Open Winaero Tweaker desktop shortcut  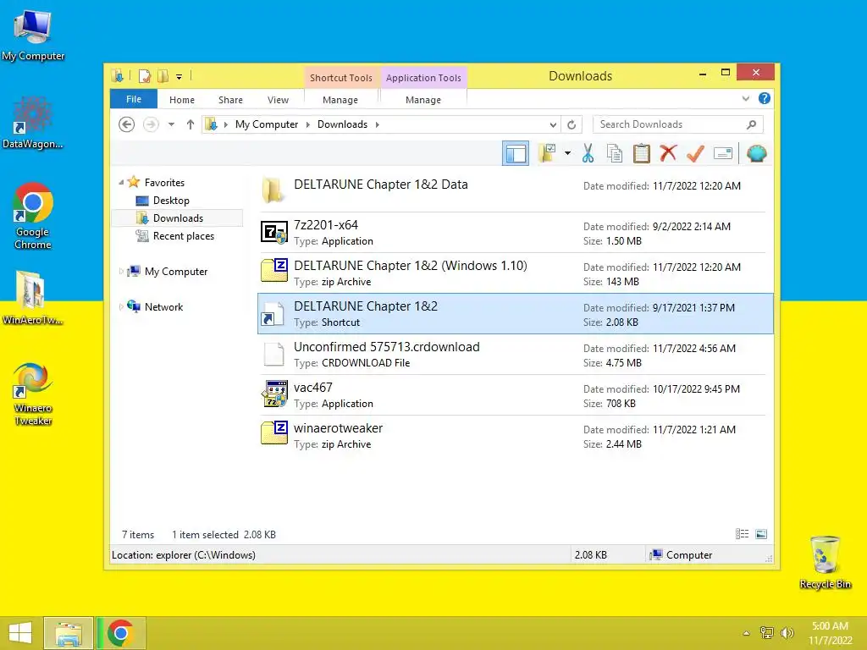33,394
